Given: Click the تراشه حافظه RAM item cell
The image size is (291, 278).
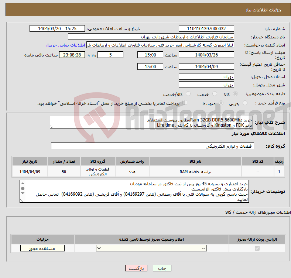Looking at the screenshot, I should coord(195,172).
